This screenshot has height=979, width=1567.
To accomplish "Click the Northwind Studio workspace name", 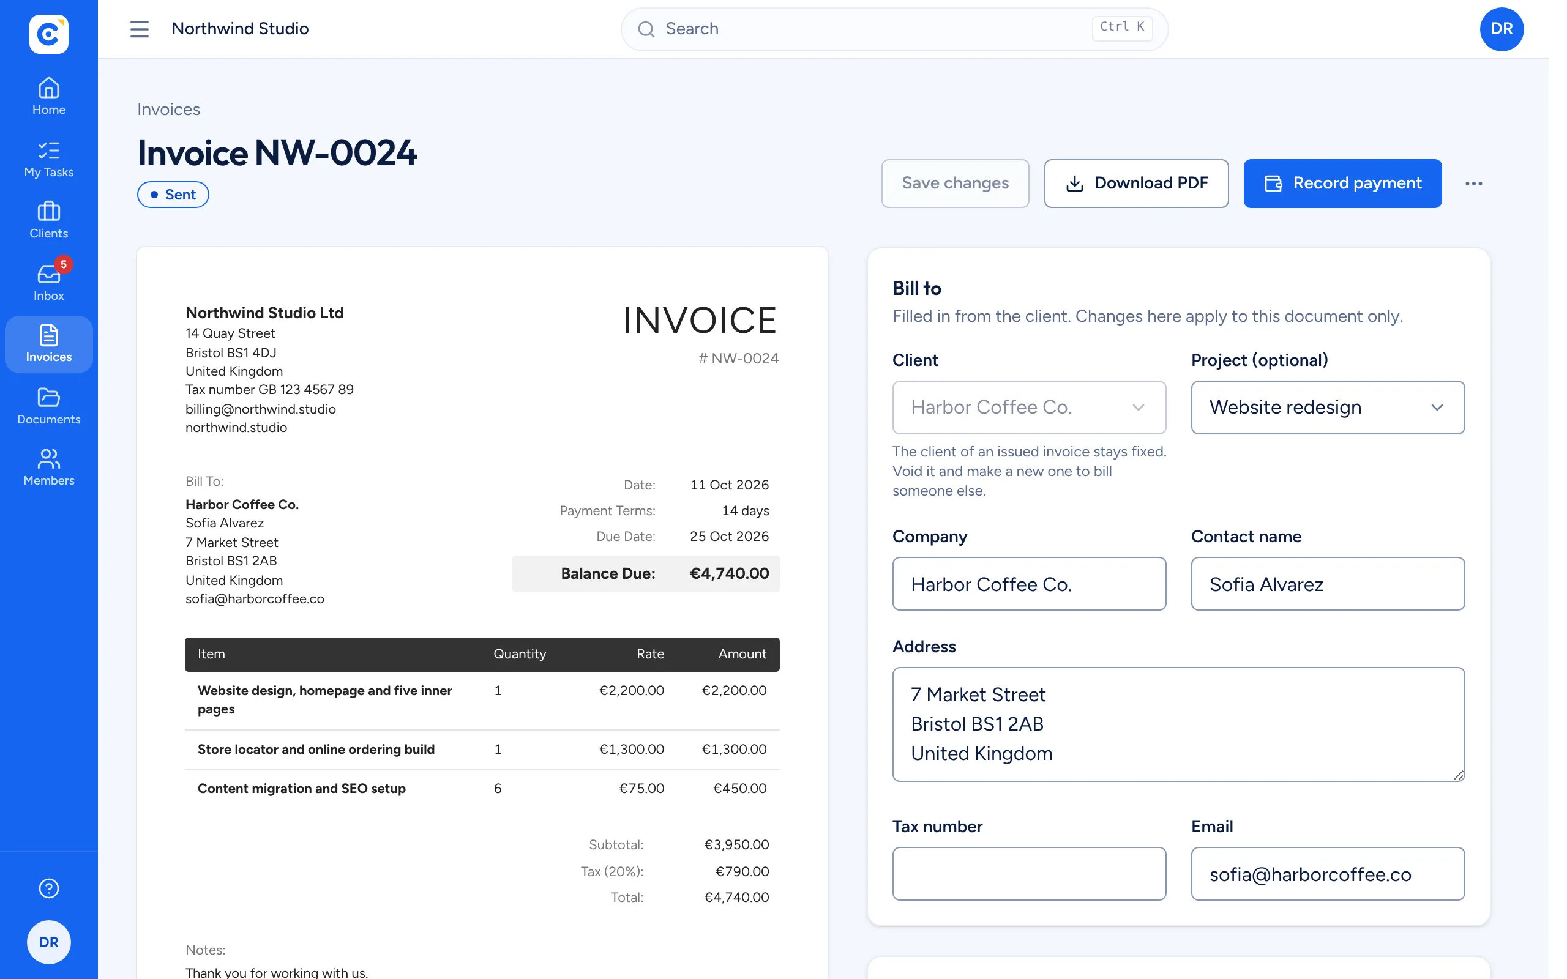I will 240,29.
